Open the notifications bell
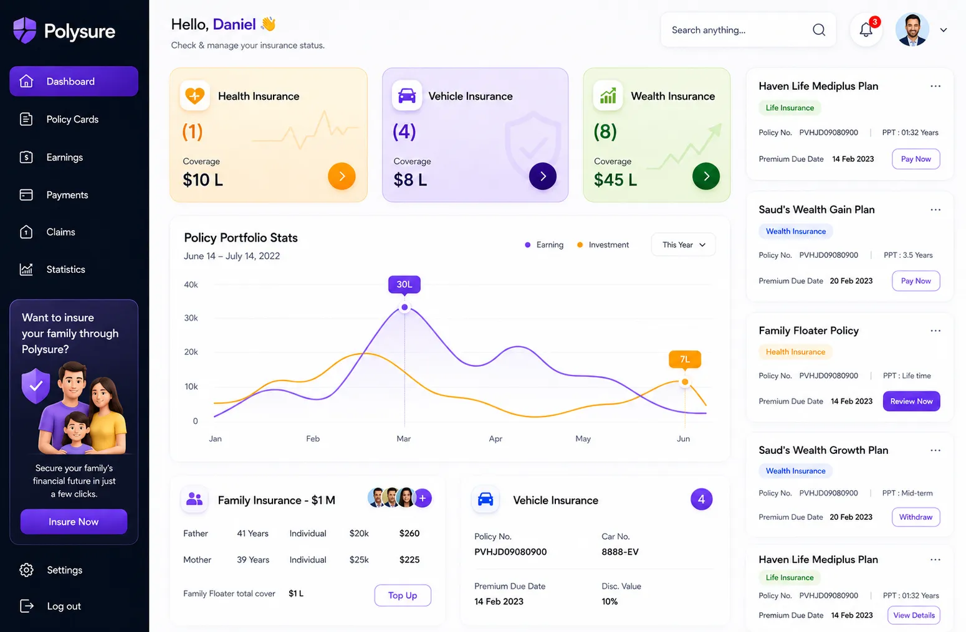Screen dimensions: 966x632 866,29
